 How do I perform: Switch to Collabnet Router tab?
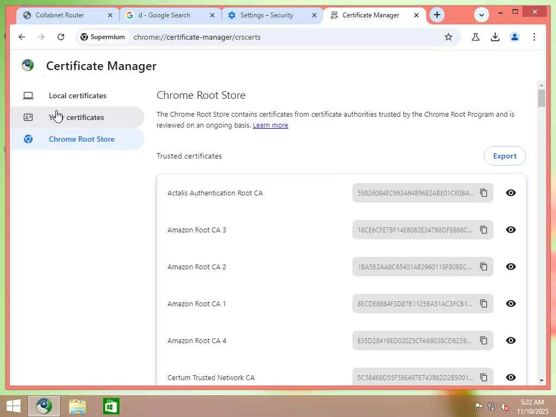coord(60,15)
